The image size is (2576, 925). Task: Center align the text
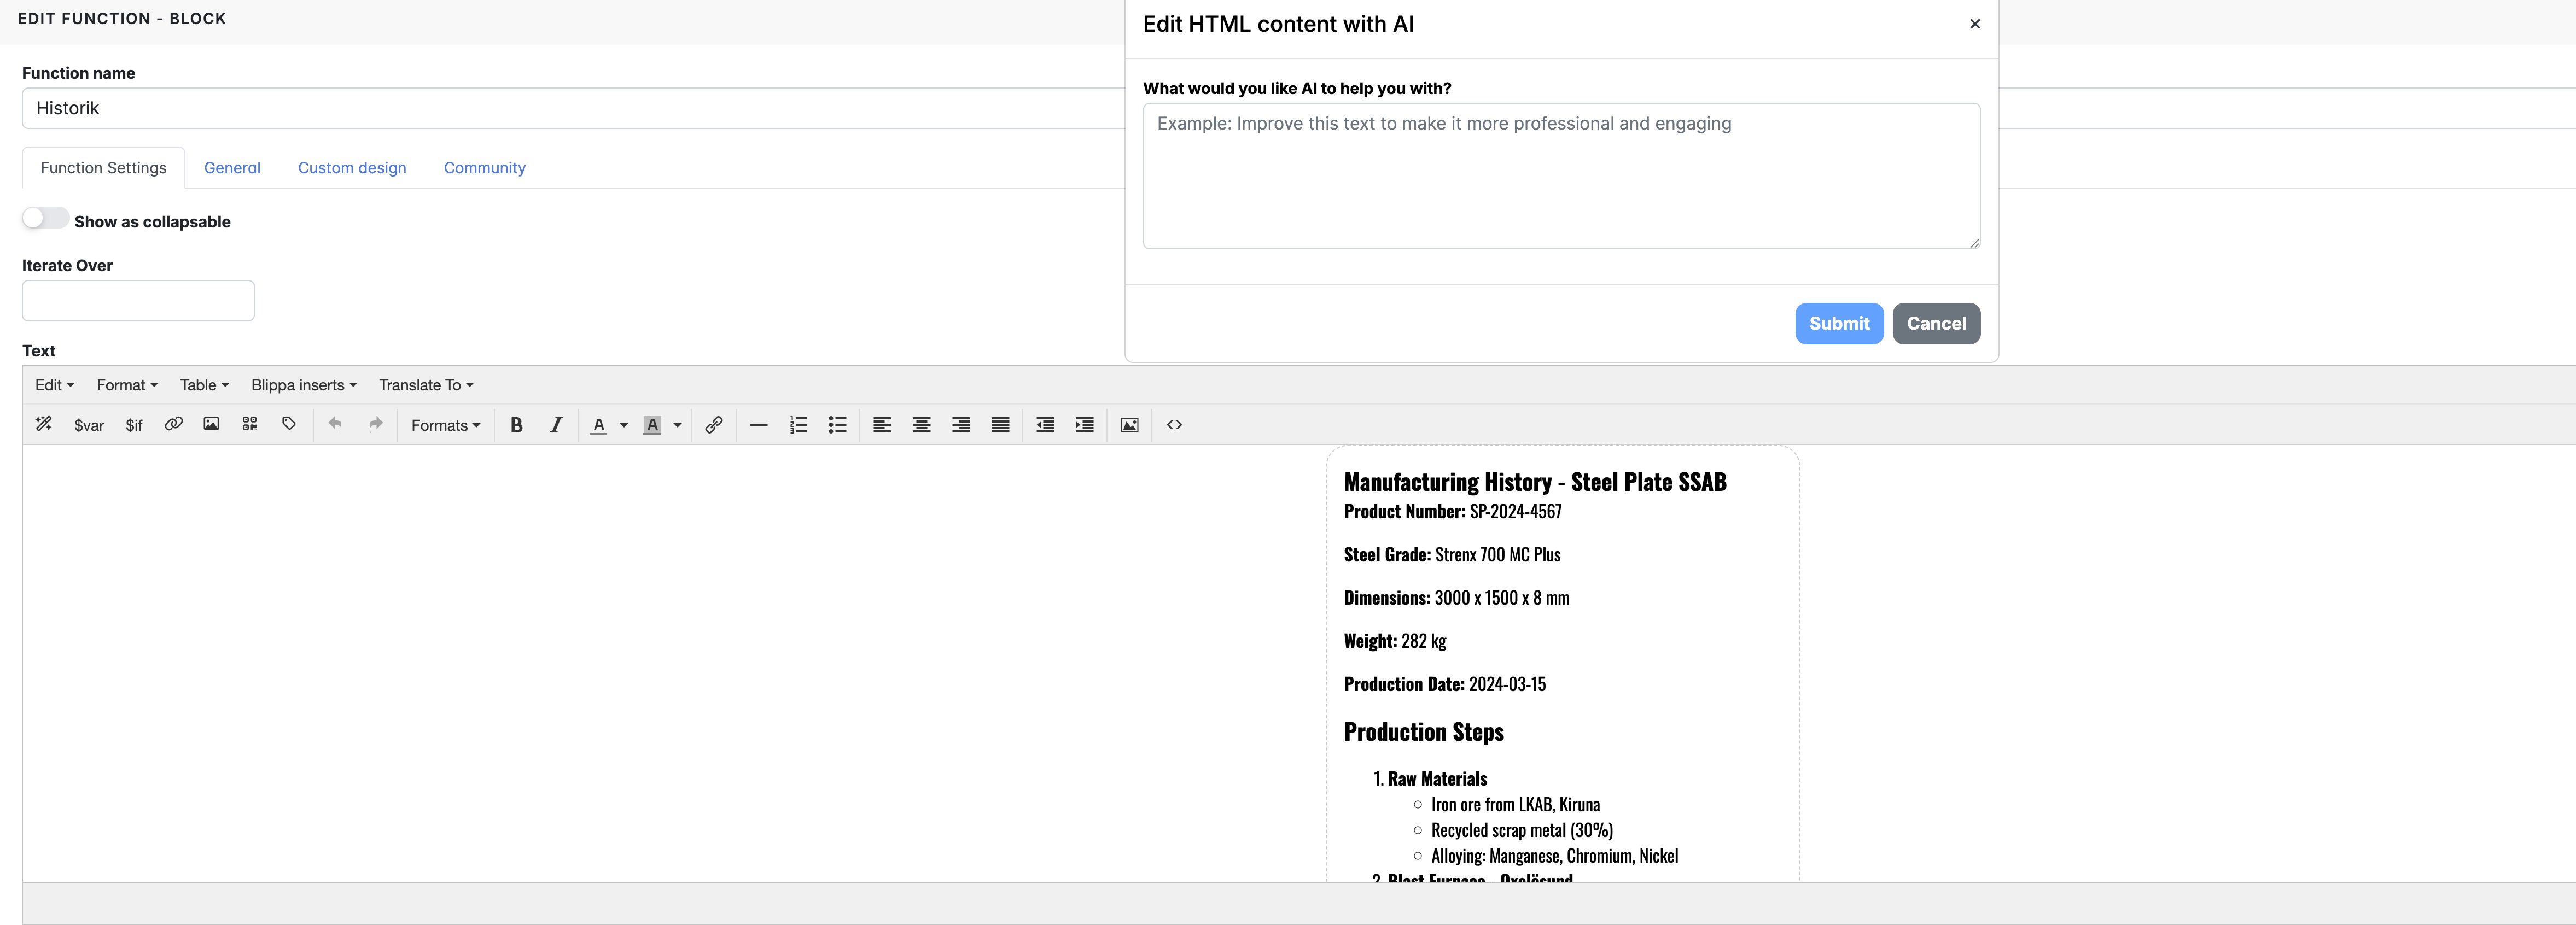[921, 425]
